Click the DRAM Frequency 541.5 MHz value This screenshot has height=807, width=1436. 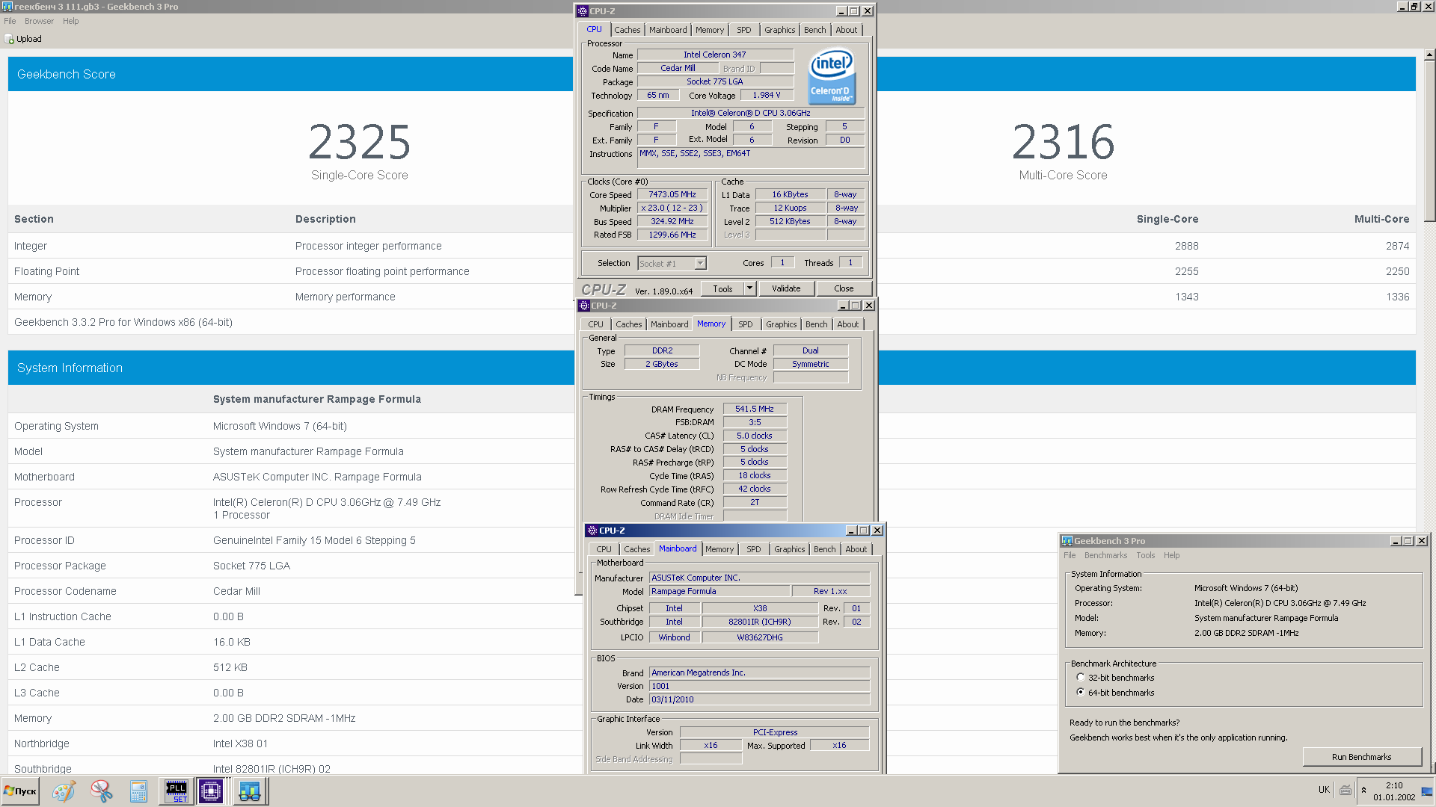(754, 409)
